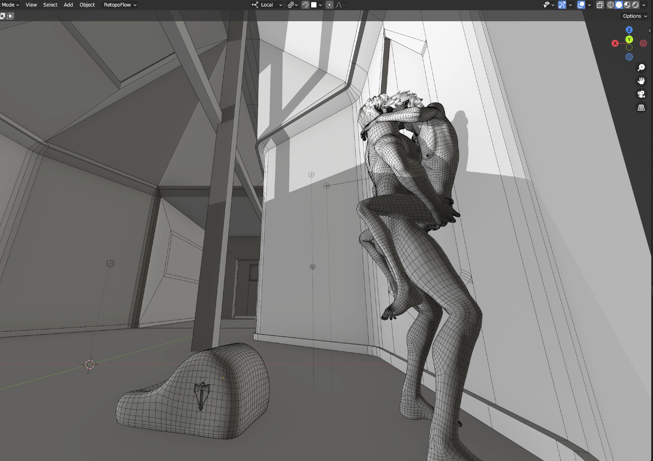Open the RetopoFlow dropdown menu
This screenshot has width=653, height=461.
click(x=120, y=5)
